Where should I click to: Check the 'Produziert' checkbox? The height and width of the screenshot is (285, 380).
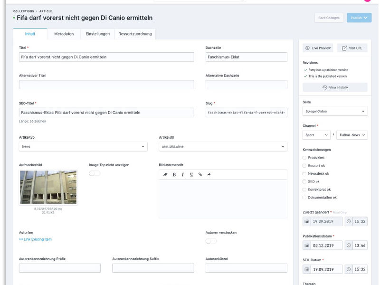click(x=304, y=157)
